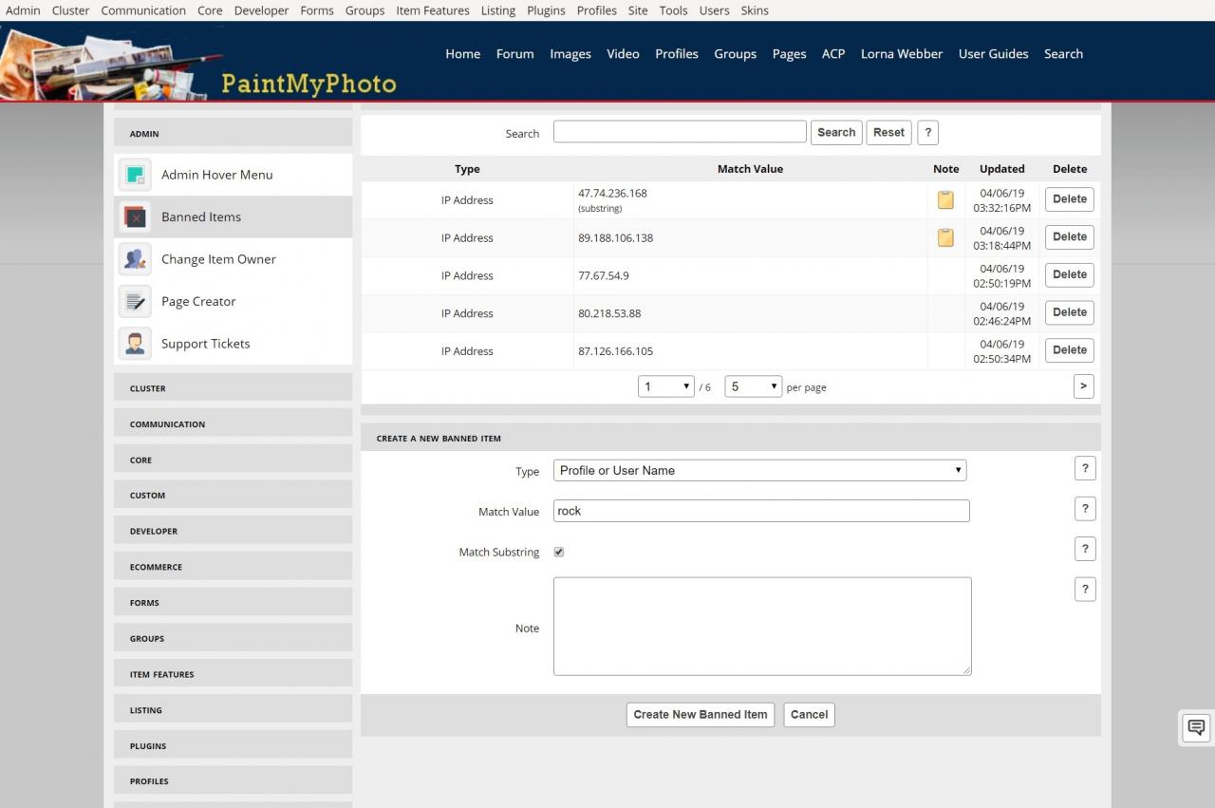
Task: Open help for the Type field
Action: (x=1085, y=468)
